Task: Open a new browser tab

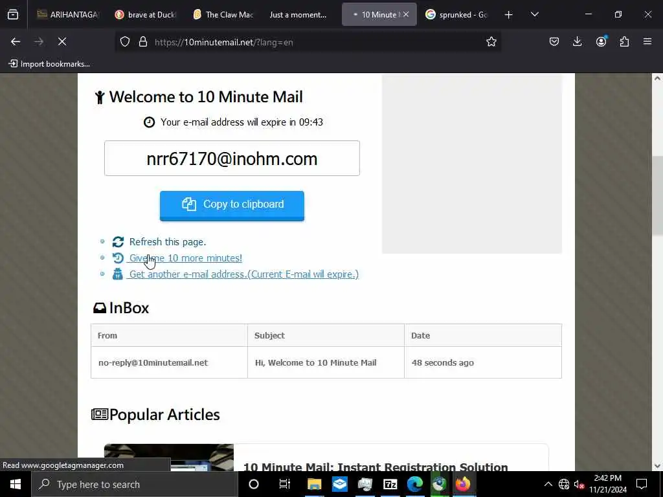Action: tap(509, 15)
